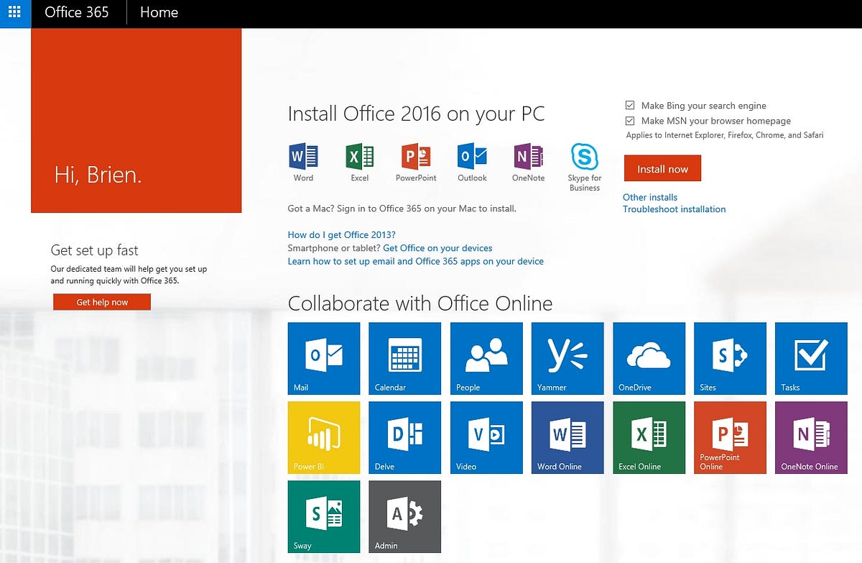Open Learn how to set up email link
Image resolution: width=862 pixels, height=563 pixels.
[x=416, y=261]
